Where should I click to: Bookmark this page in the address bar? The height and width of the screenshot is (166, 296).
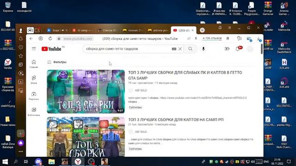228,38
